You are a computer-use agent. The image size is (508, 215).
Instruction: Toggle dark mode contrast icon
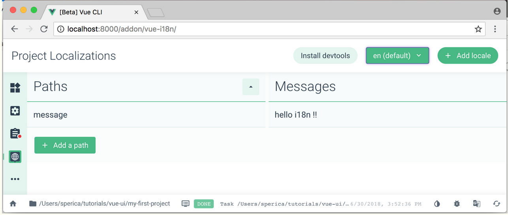(x=437, y=204)
